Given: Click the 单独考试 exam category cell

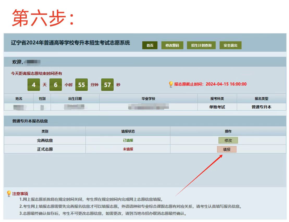Looking at the screenshot, I should point(217,107).
